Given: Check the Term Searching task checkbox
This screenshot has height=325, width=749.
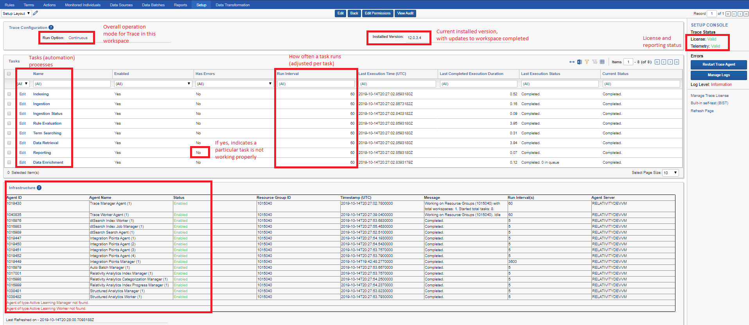Looking at the screenshot, I should tap(9, 133).
